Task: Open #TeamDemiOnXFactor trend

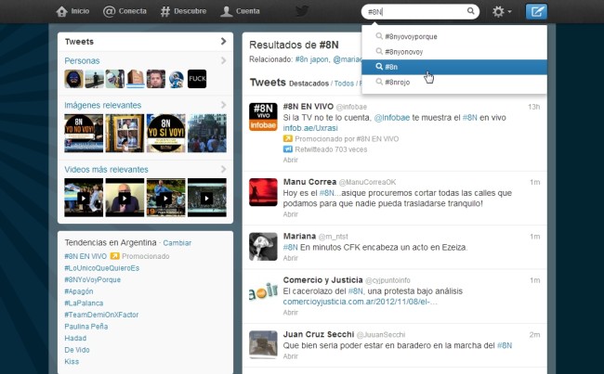Action: tap(101, 315)
